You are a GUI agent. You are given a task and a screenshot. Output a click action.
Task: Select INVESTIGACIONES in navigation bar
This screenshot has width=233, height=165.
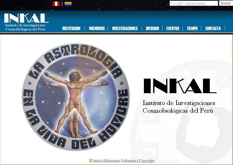click(125, 28)
